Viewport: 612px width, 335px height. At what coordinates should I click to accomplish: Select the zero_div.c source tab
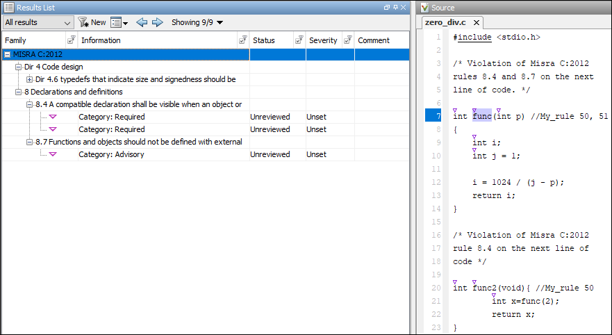(447, 22)
